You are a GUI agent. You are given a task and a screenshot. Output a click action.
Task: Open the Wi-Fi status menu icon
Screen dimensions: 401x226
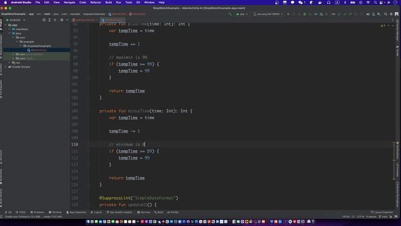(x=368, y=3)
